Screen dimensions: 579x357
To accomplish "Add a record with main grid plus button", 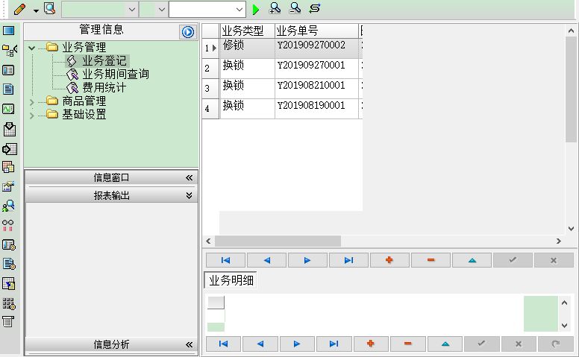I will coord(389,260).
